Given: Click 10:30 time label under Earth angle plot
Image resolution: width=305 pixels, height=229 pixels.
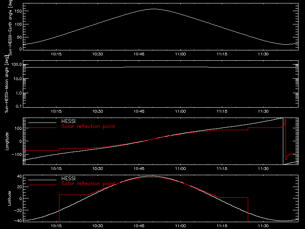Looking at the screenshot, I should pos(98,54).
